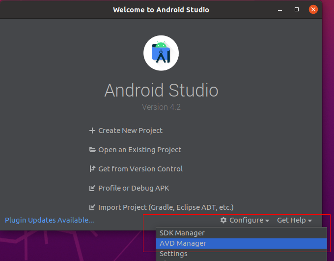Choose Open an Existing Project
The image size is (334, 261).
click(x=139, y=150)
